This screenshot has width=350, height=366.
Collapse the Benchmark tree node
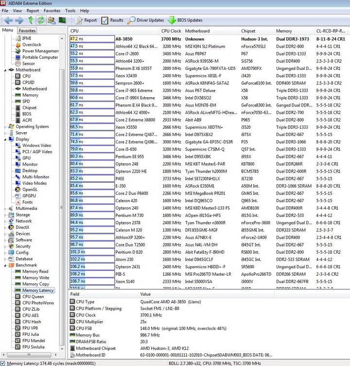(x=5, y=265)
